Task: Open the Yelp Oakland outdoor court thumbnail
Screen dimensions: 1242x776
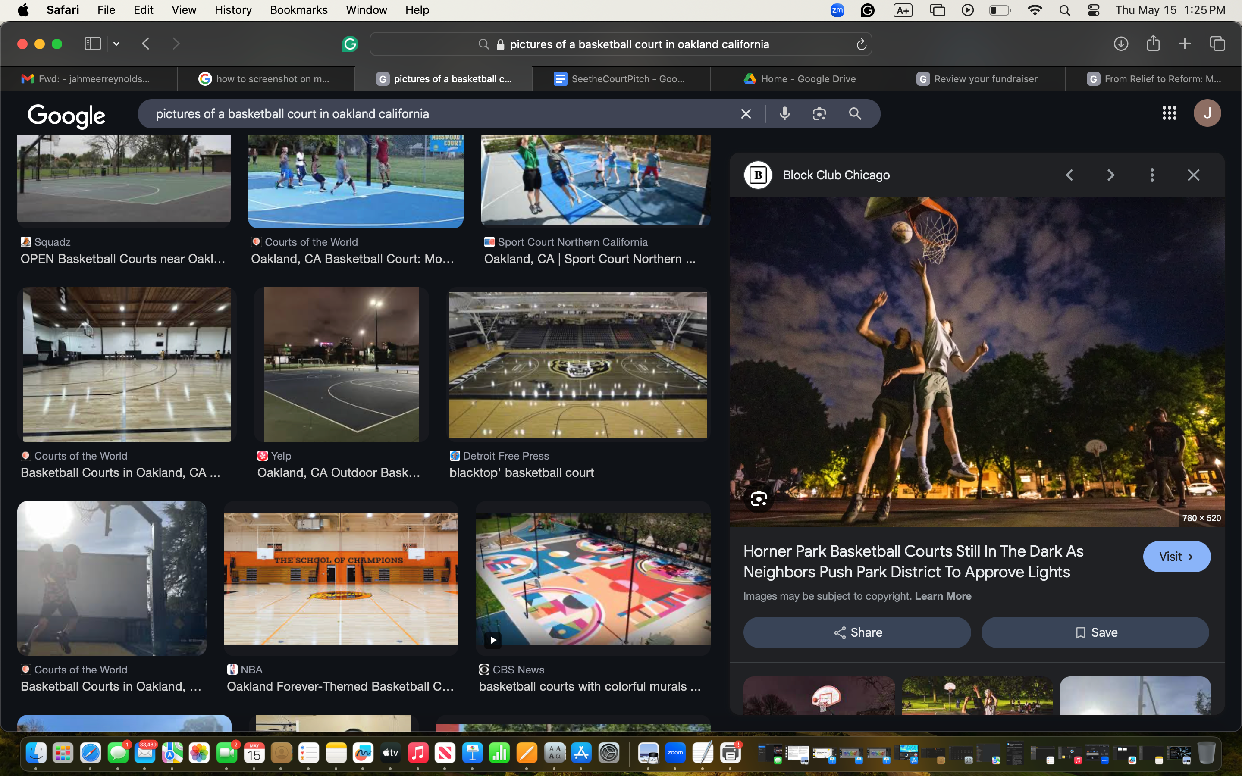Action: [x=341, y=364]
